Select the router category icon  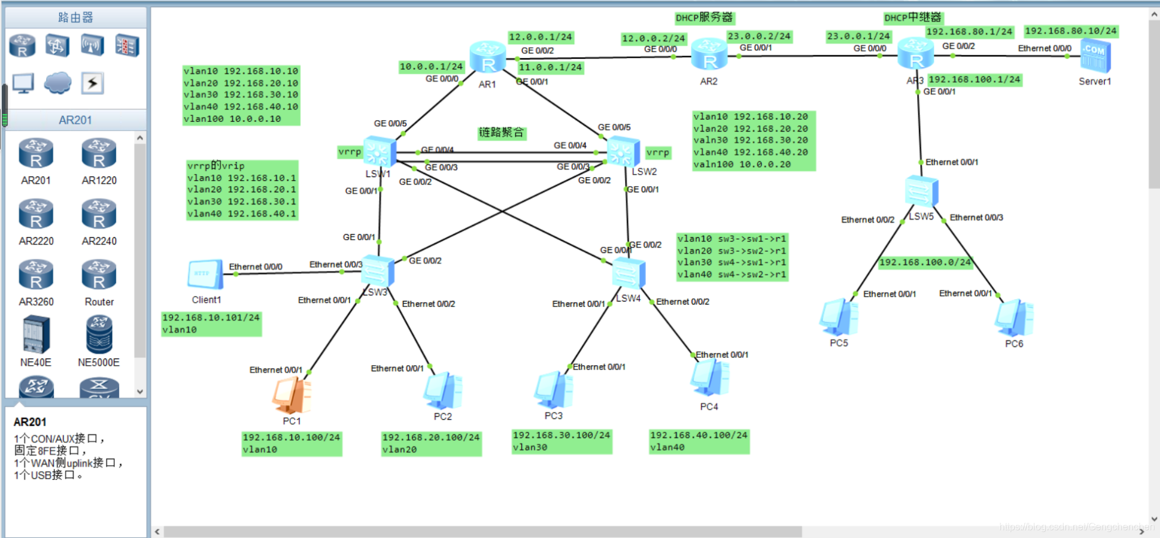click(23, 46)
